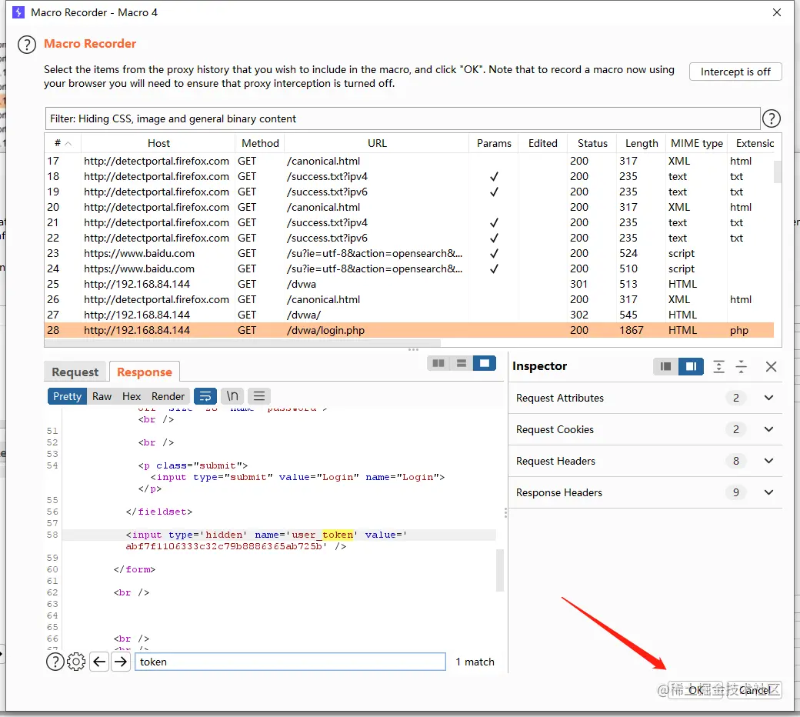Click the history table vertical scrollbar
This screenshot has height=717, width=800.
point(777,172)
